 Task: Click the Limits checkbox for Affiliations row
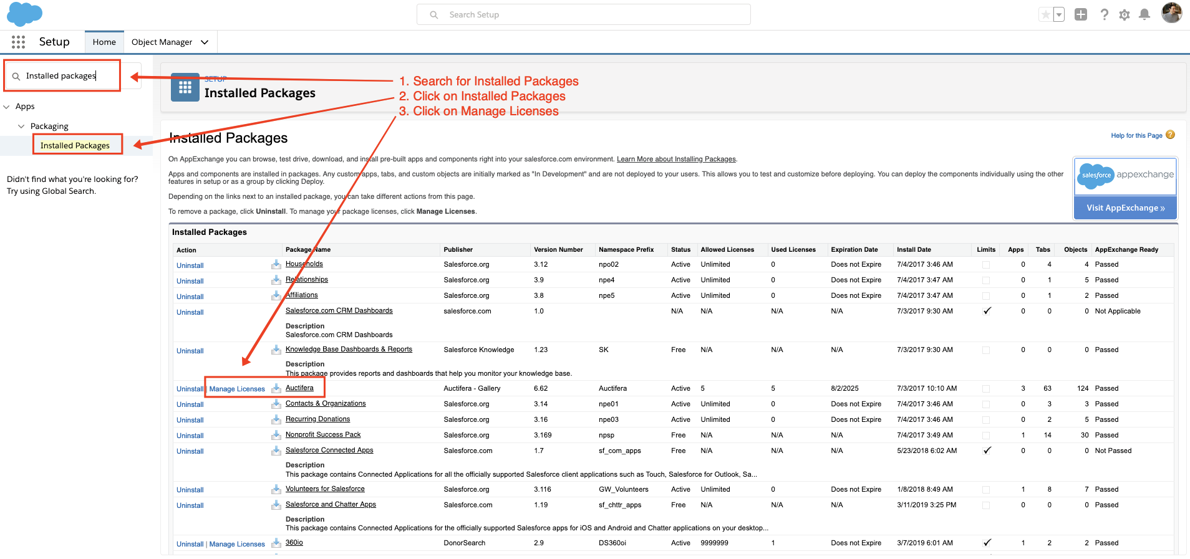(x=986, y=296)
